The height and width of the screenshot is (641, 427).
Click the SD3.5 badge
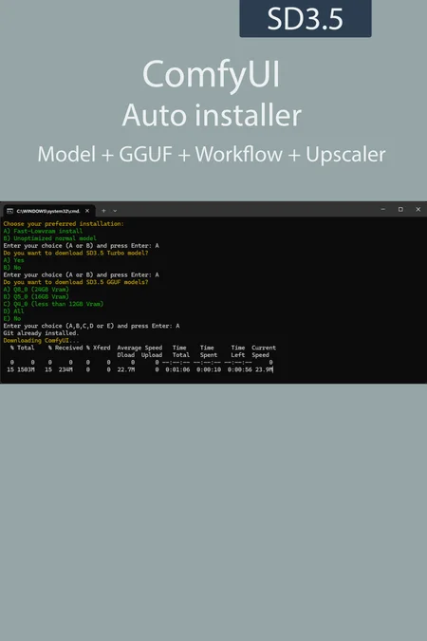[x=306, y=18]
